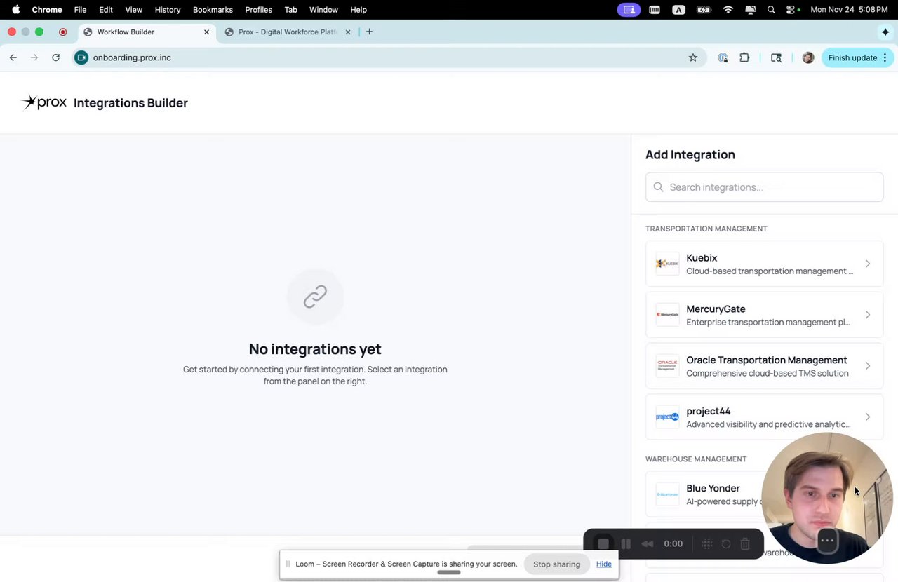Switch to the Workflow Builder tab
This screenshot has width=898, height=582.
(146, 32)
